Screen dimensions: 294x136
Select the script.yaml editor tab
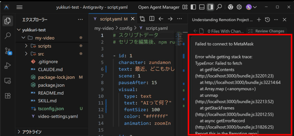coord(111,19)
